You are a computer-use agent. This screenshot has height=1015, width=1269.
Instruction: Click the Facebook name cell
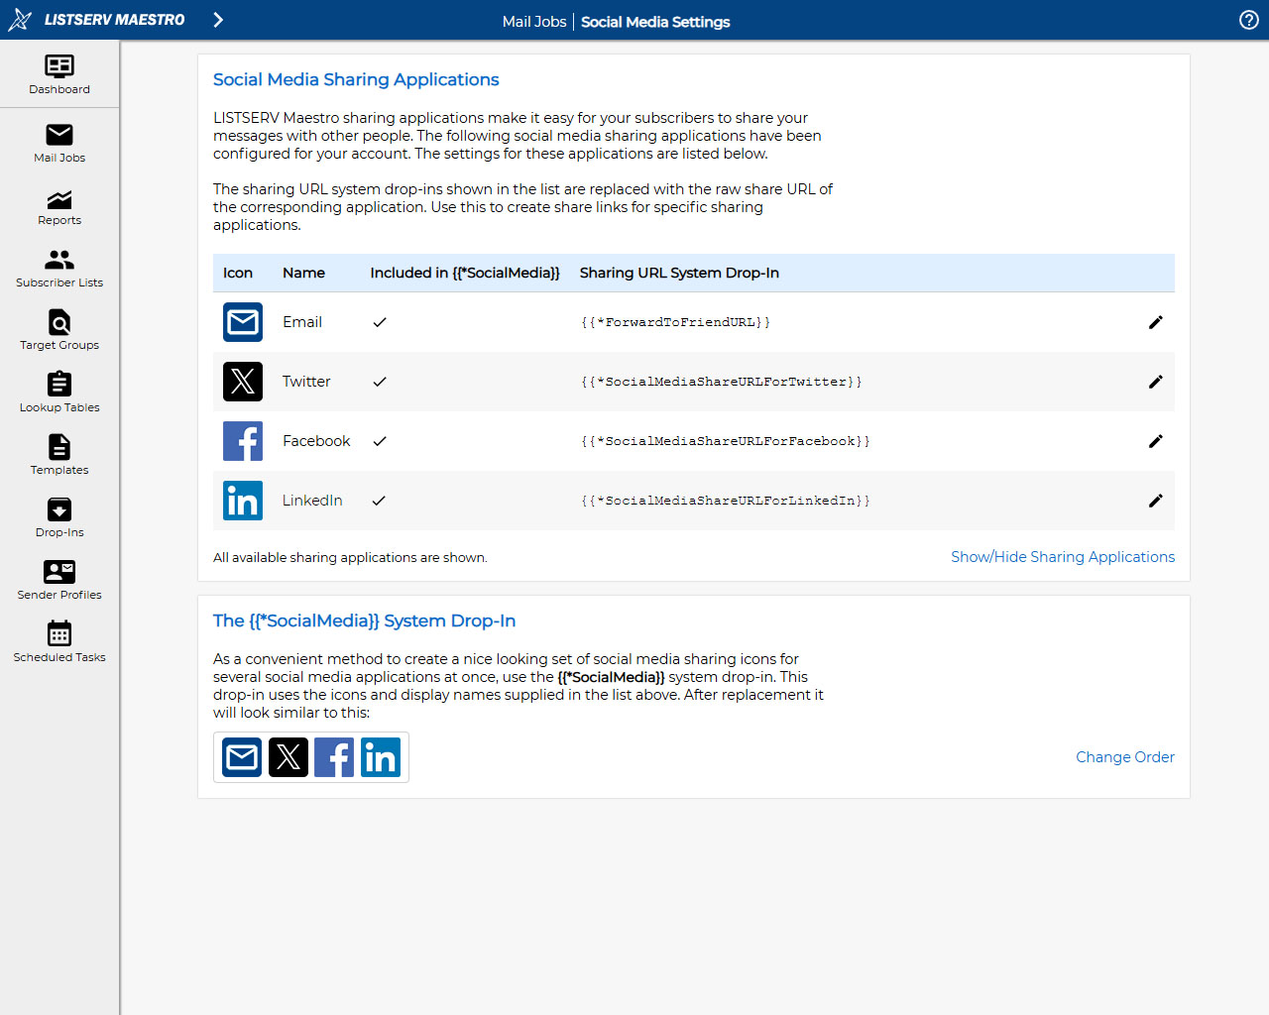point(316,441)
